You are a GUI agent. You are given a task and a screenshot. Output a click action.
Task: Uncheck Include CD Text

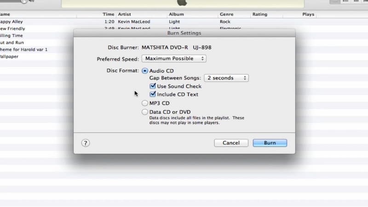tap(153, 94)
